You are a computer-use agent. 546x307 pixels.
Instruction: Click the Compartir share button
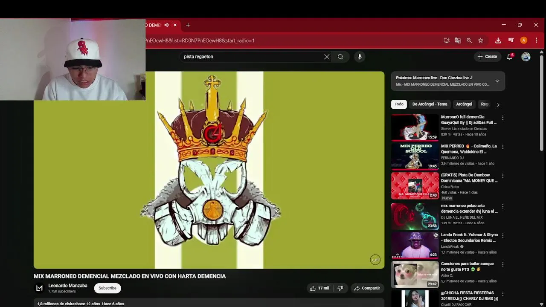point(367,288)
